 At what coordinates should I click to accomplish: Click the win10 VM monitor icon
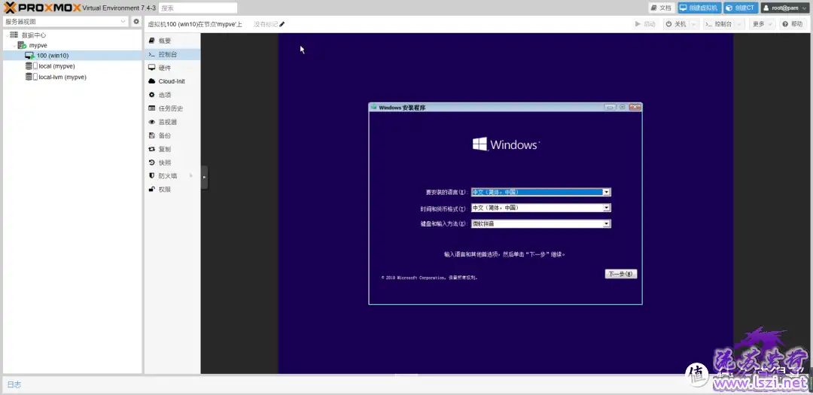click(29, 56)
